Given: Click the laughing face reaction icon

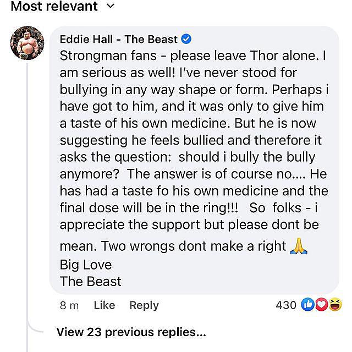Looking at the screenshot, I should [x=334, y=305].
